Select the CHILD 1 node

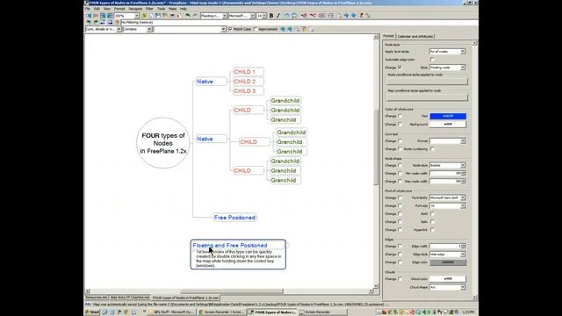click(x=248, y=72)
